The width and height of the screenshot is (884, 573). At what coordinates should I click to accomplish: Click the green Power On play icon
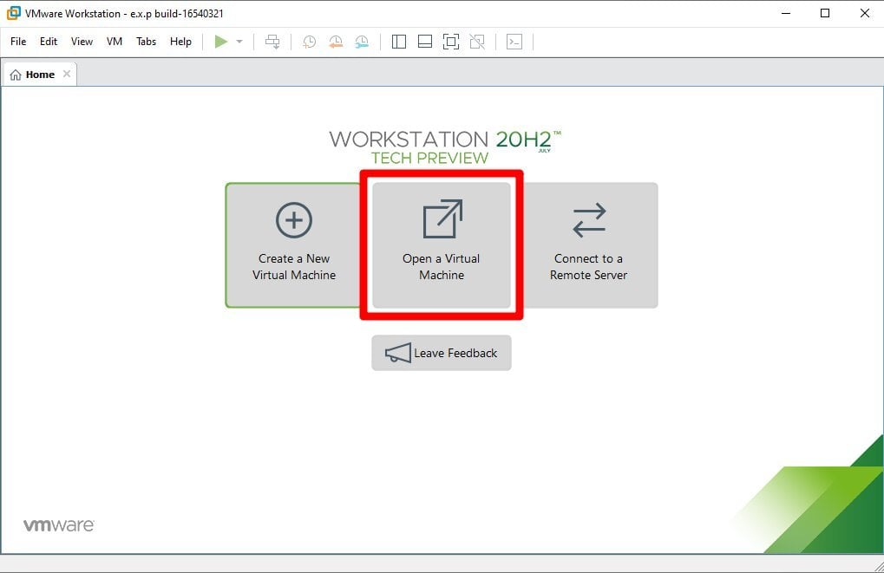221,41
